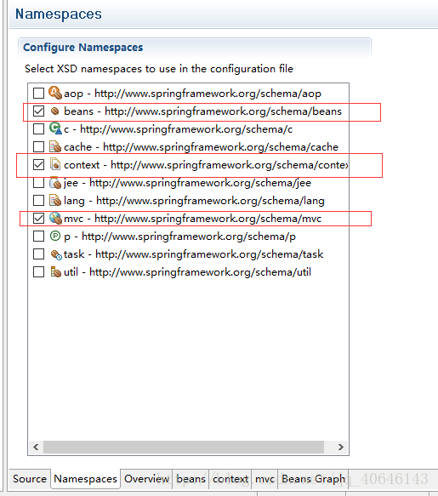Click the task namespace icon
Viewport: 438px width, 496px height.
point(56,254)
